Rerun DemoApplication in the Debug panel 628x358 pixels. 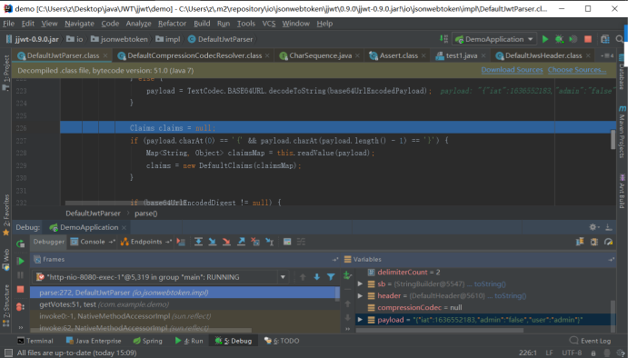20,244
